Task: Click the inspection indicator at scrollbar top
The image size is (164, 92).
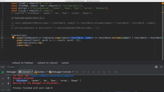Action: click(163, 3)
